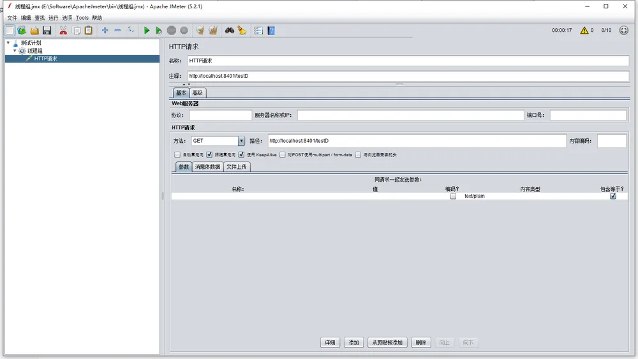Click the warning triangle log icon
The height and width of the screenshot is (359, 638).
coord(584,30)
